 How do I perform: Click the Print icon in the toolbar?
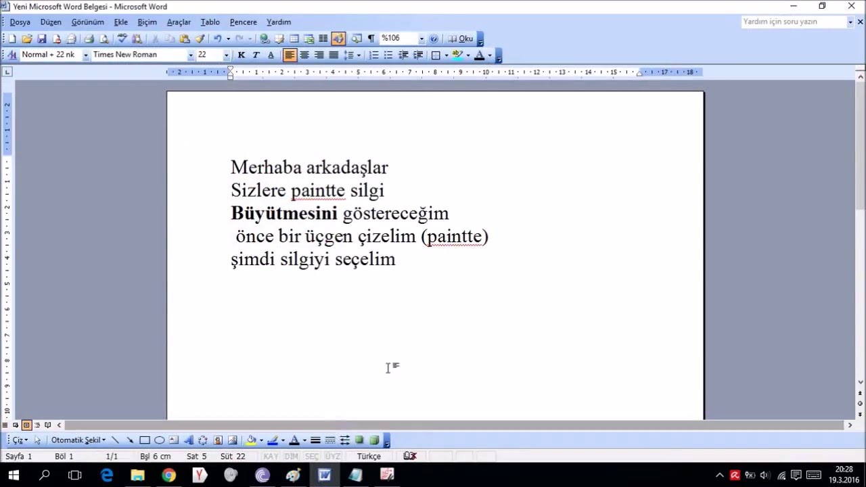pyautogui.click(x=89, y=39)
